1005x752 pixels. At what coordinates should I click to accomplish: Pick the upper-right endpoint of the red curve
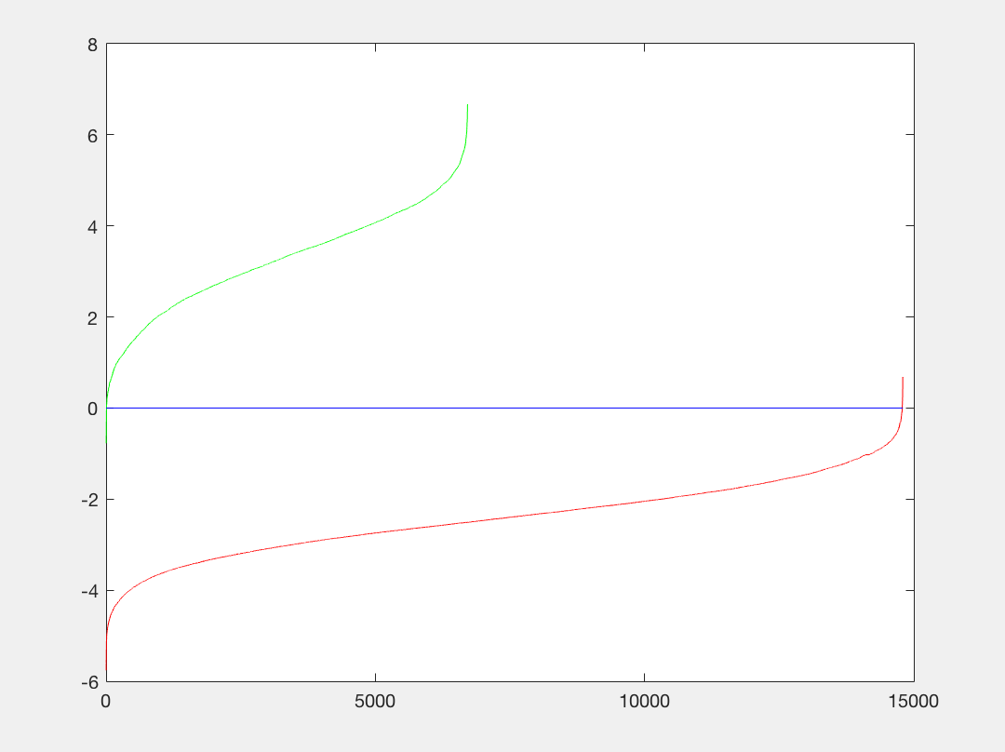coord(903,378)
